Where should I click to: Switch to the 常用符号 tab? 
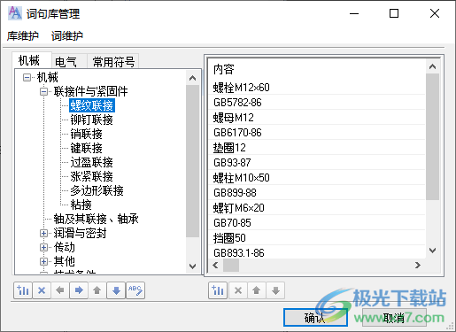tap(113, 62)
